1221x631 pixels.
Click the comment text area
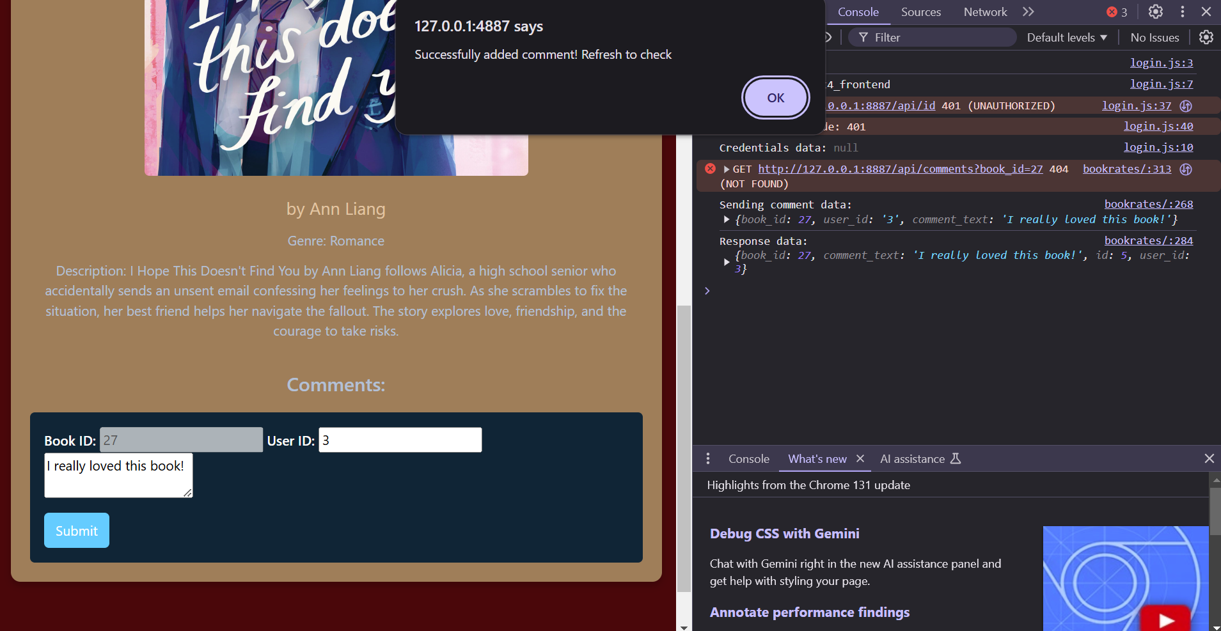click(x=118, y=475)
